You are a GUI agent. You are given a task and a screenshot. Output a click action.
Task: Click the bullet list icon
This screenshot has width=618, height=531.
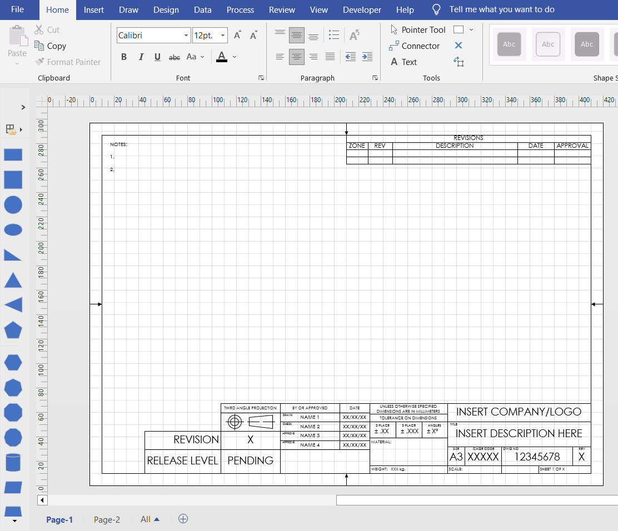[x=334, y=34]
